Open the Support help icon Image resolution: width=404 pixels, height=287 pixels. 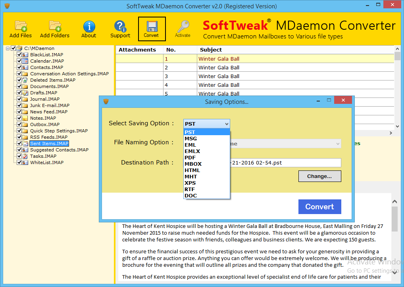[120, 26]
